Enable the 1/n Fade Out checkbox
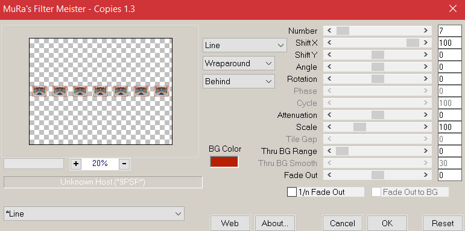This screenshot has height=231, width=465. pos(292,192)
